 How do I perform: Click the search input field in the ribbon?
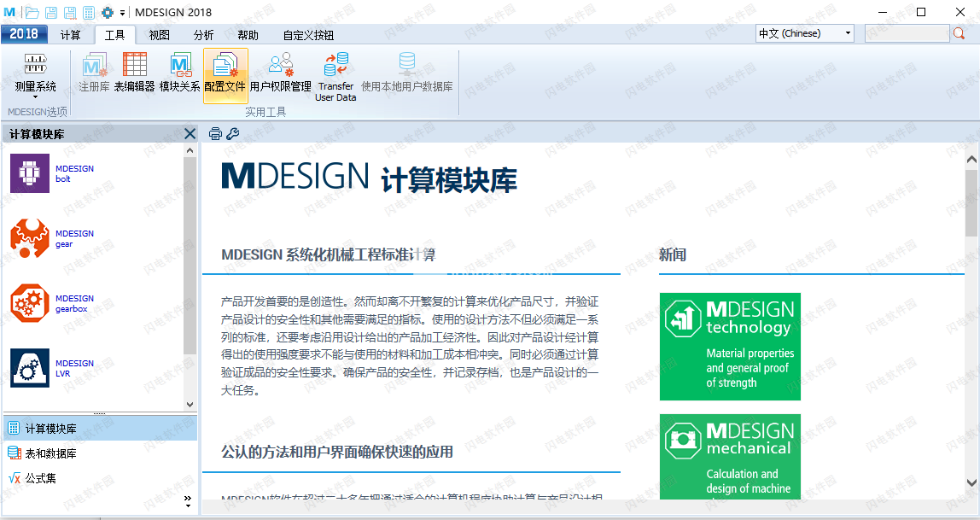tap(907, 34)
